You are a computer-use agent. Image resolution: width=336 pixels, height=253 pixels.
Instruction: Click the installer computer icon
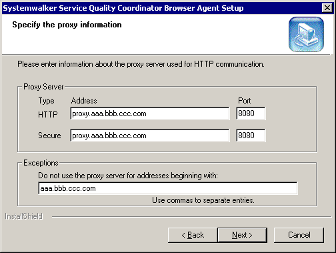click(x=306, y=34)
